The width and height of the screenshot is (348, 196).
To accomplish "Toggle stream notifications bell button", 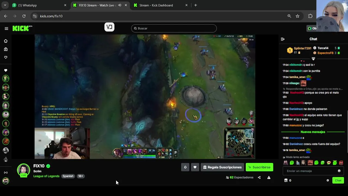I will (185, 167).
